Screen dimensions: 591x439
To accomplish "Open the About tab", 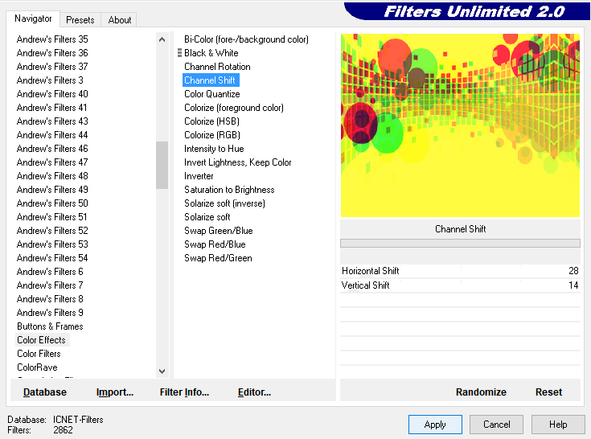I will [x=120, y=20].
